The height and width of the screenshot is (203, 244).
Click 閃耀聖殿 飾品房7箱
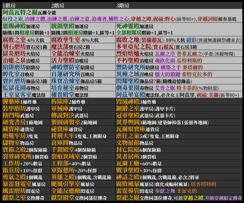(x=179, y=81)
